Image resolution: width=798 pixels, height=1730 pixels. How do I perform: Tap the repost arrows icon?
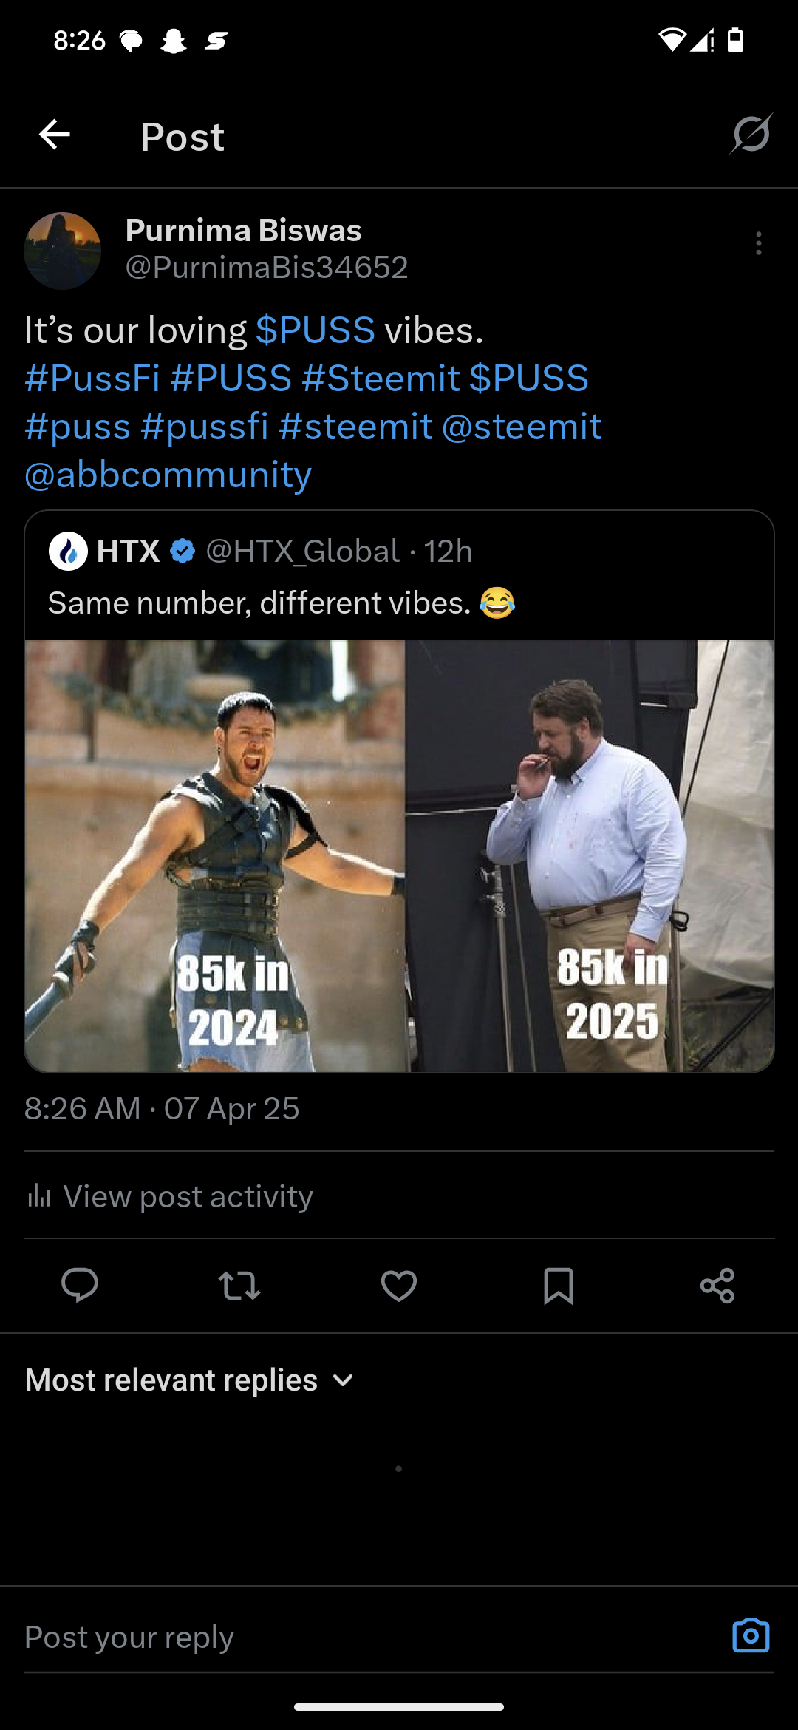tap(239, 1285)
